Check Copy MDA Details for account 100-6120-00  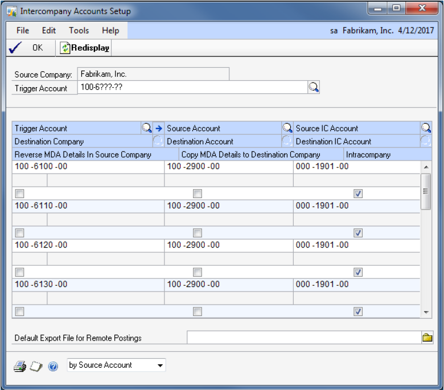(198, 272)
